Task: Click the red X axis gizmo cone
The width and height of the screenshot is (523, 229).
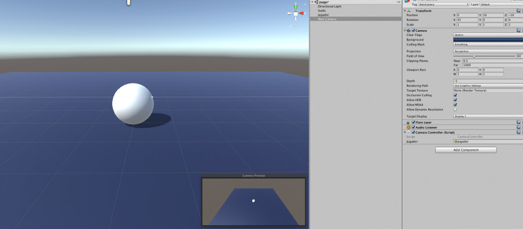Action: 301,13
